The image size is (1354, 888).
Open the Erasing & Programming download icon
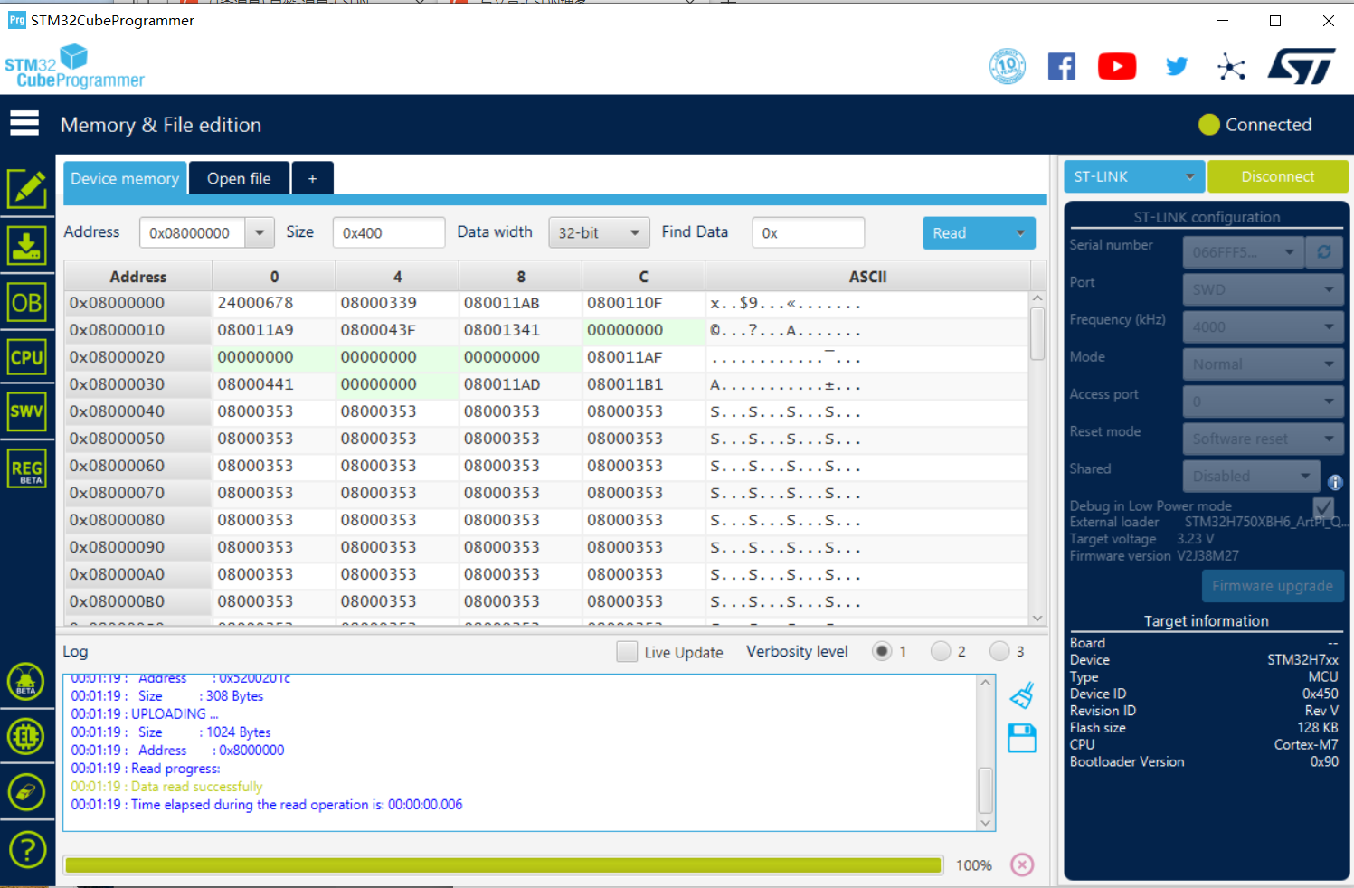[27, 245]
